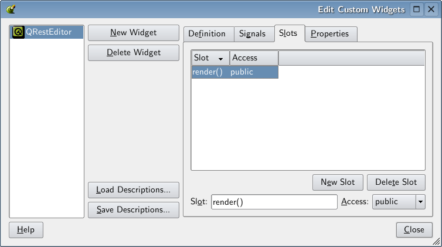Click the Access public combo box
Viewport: 442px width, 247px height.
tap(399, 202)
